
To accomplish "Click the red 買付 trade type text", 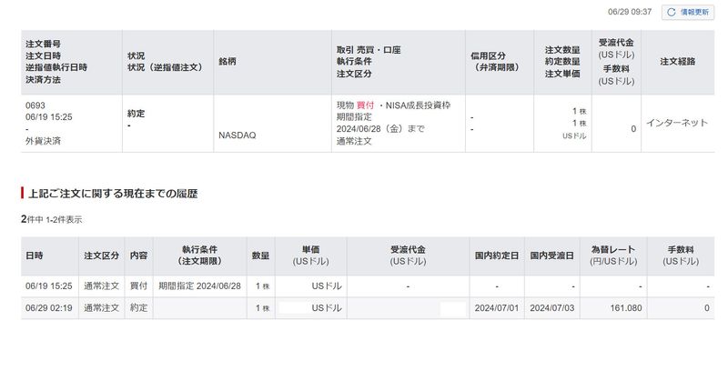I will [x=366, y=105].
